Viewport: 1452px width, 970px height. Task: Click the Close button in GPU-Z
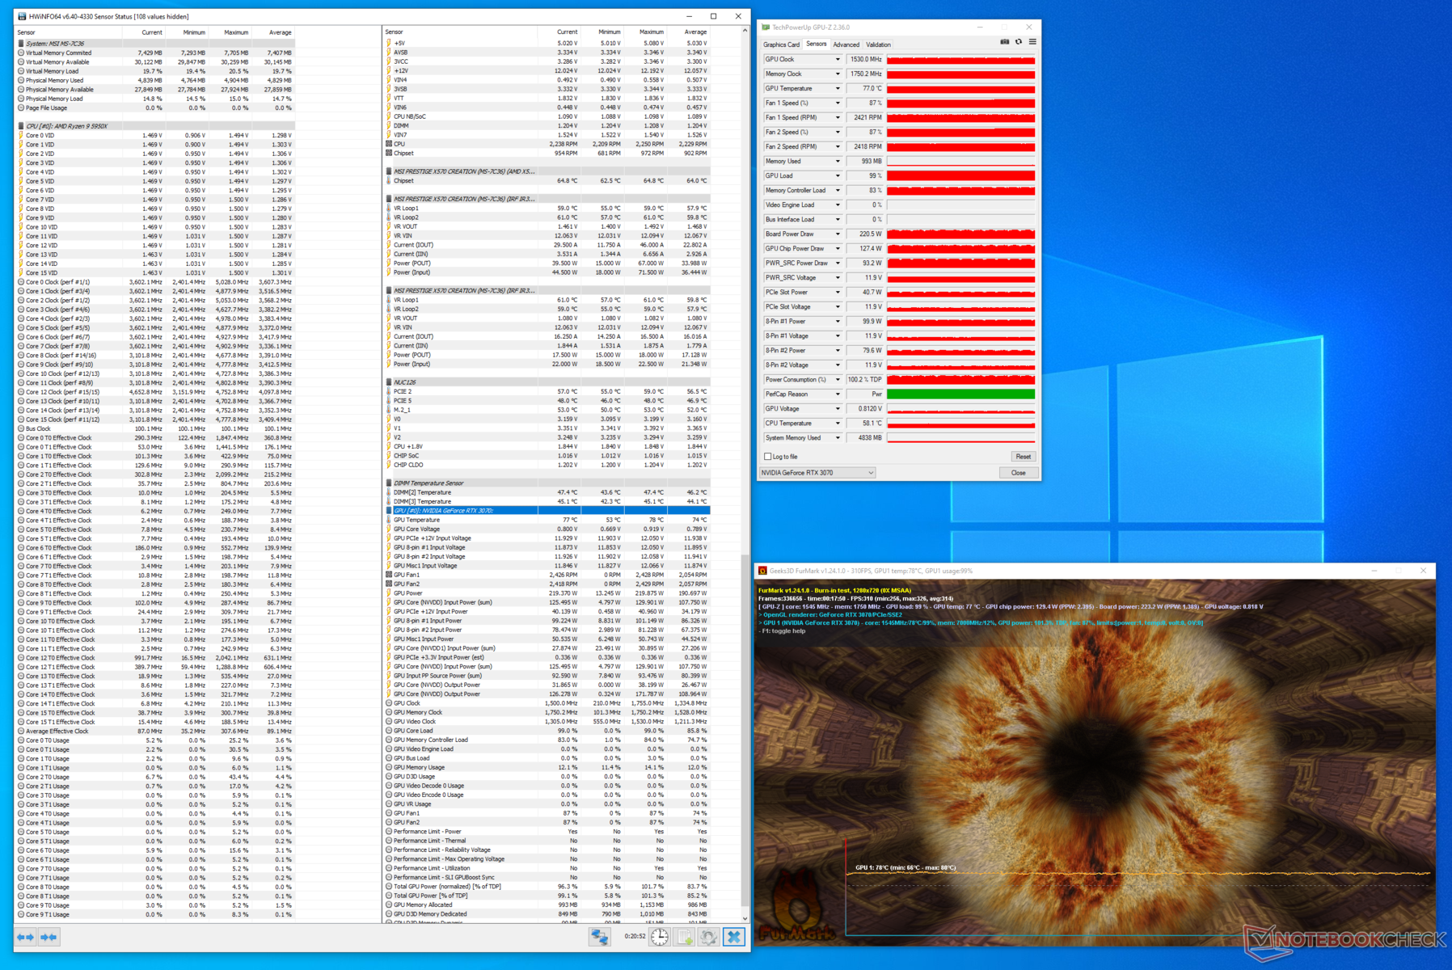coord(1019,473)
